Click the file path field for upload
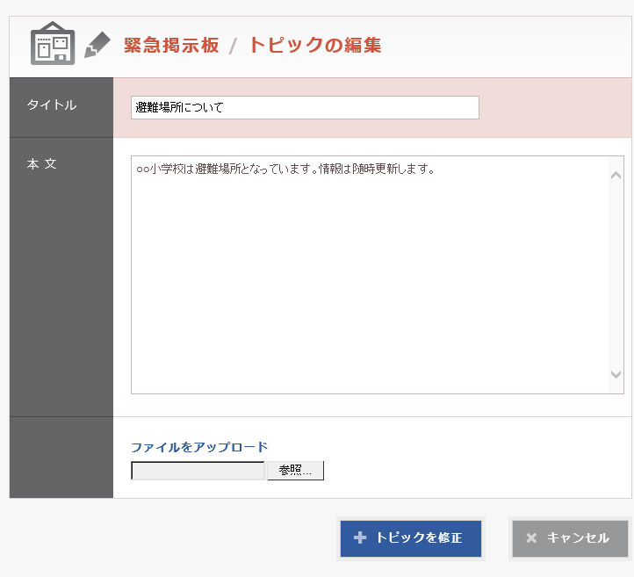 tap(198, 471)
